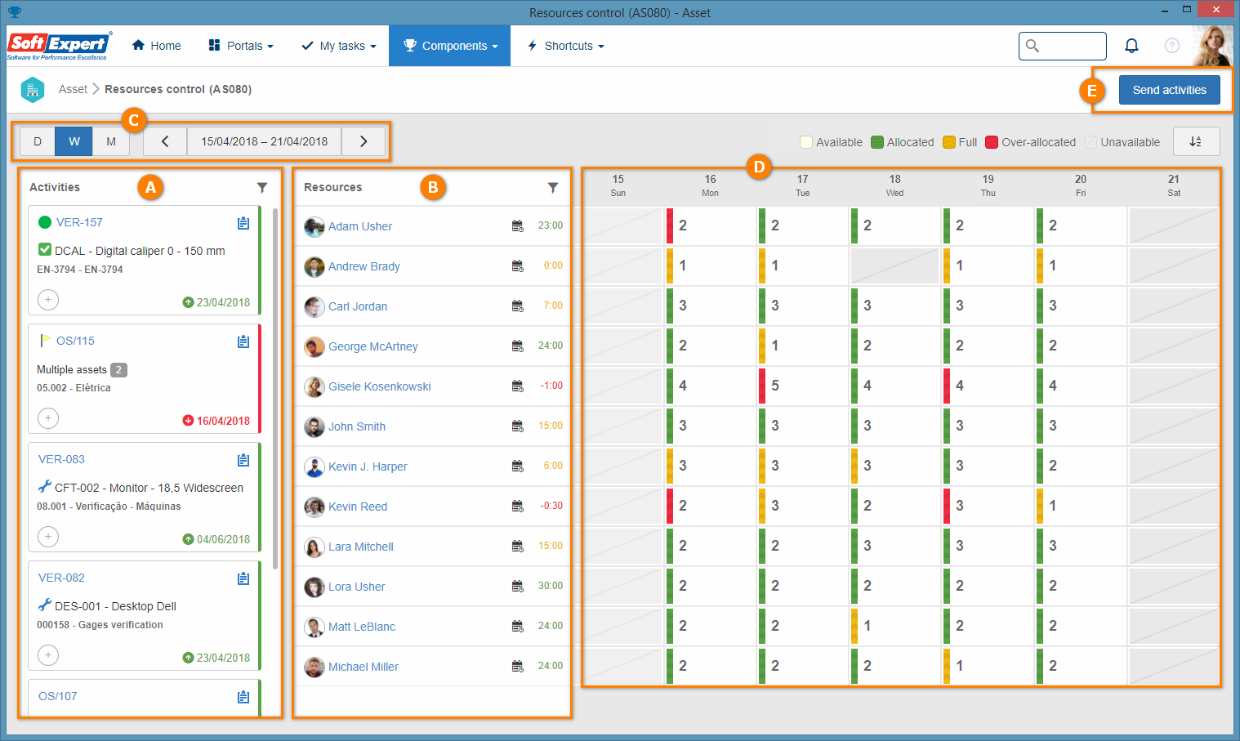The height and width of the screenshot is (741, 1240).
Task: Open VER-157 activity details clipboard icon
Action: coord(243,223)
